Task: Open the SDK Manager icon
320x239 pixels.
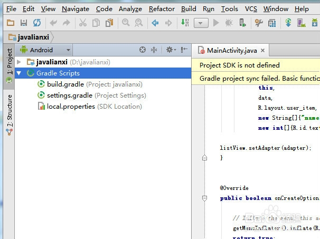Action: 315,23
